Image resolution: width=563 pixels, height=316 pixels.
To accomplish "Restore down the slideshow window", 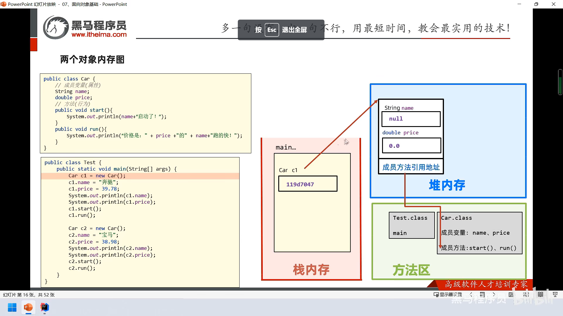I will [536, 4].
